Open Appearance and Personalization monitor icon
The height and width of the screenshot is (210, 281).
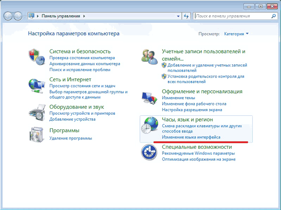tap(149, 98)
